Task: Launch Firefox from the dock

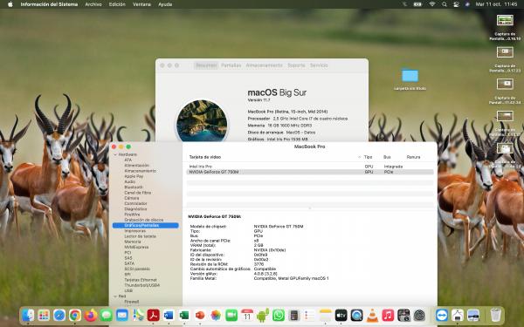Action: tap(91, 316)
